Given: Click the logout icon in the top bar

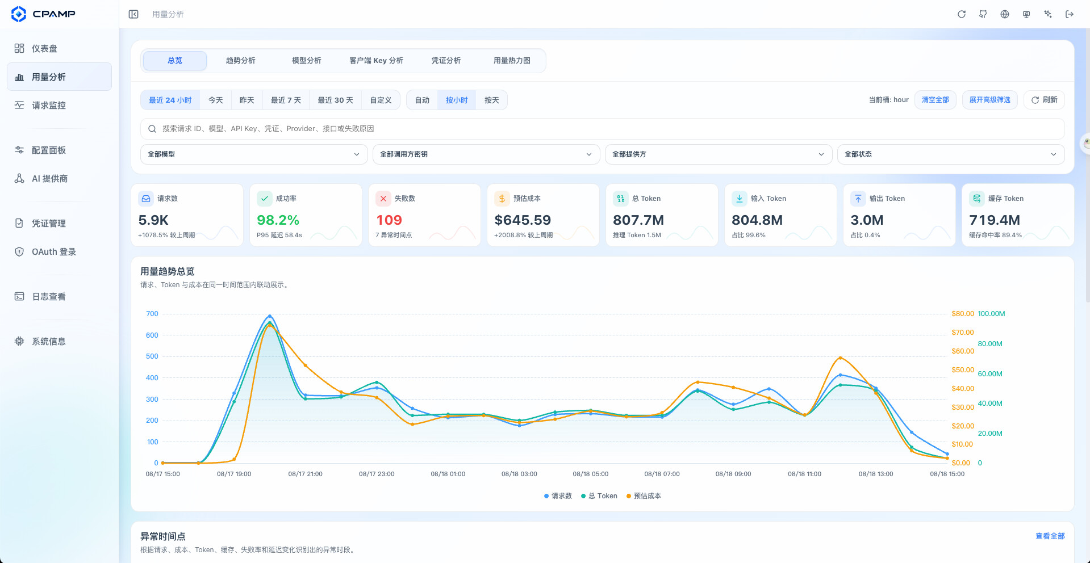Looking at the screenshot, I should pyautogui.click(x=1070, y=14).
